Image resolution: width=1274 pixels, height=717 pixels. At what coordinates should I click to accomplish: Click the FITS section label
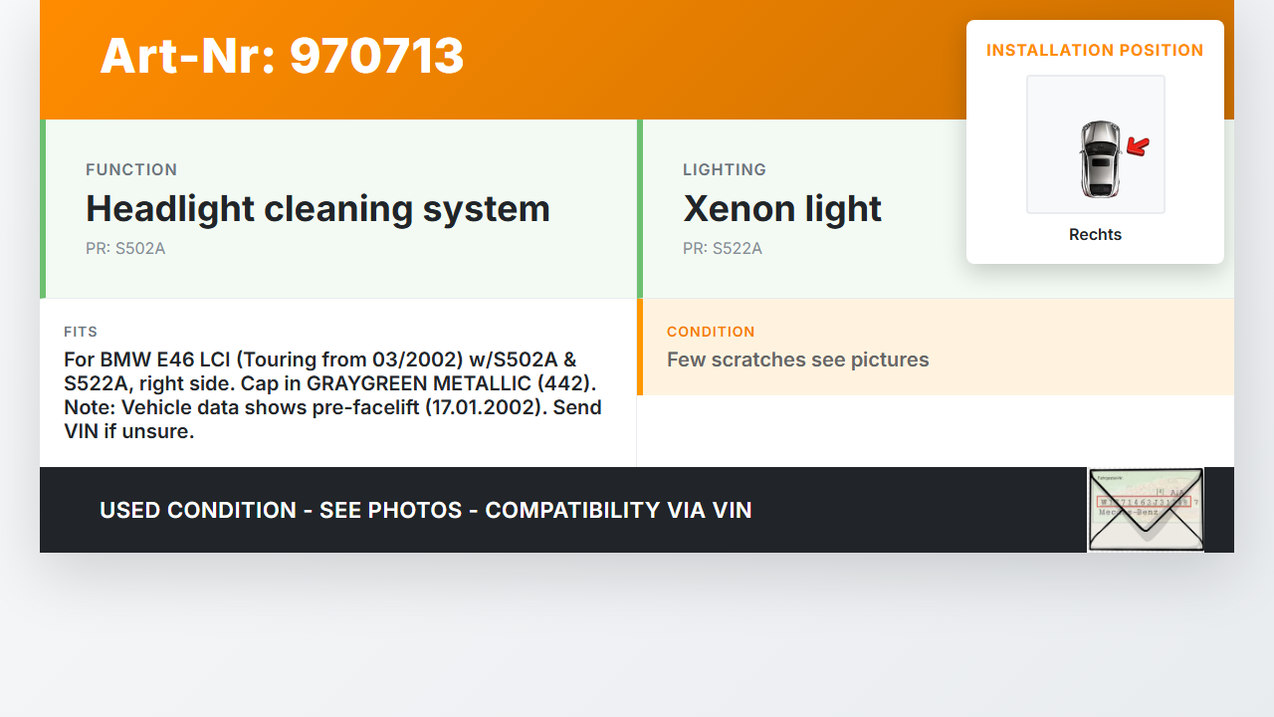pos(81,332)
